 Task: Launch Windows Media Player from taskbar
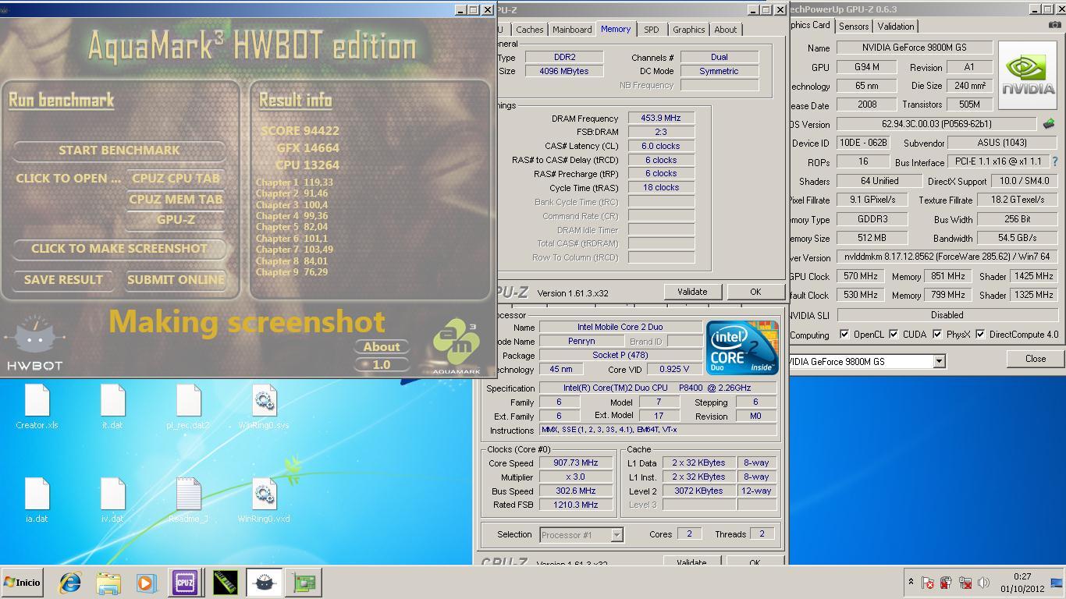(x=146, y=583)
